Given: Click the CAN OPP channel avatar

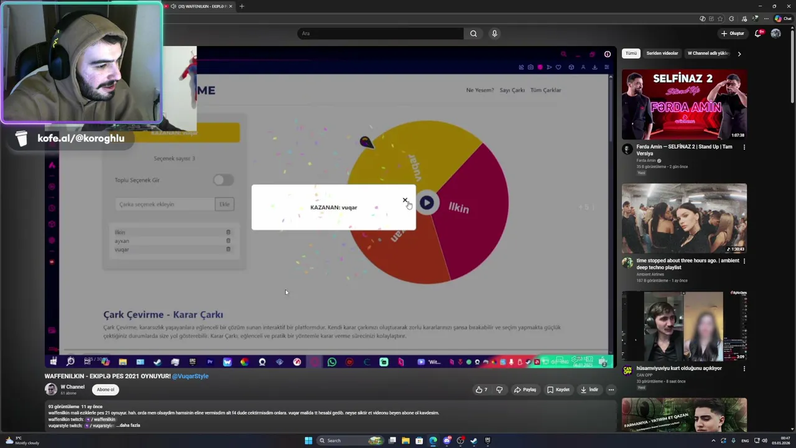Looking at the screenshot, I should 627,371.
